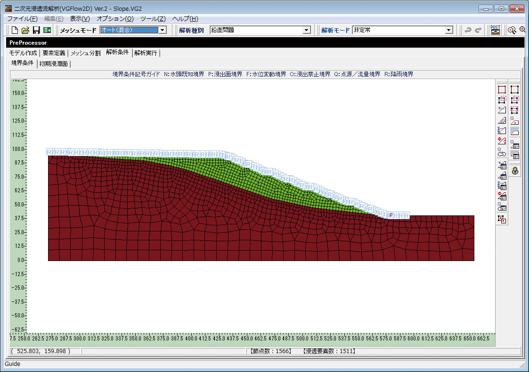This screenshot has width=529, height=372.
Task: Select the 境界条件 sub-tab
Action: click(x=22, y=63)
